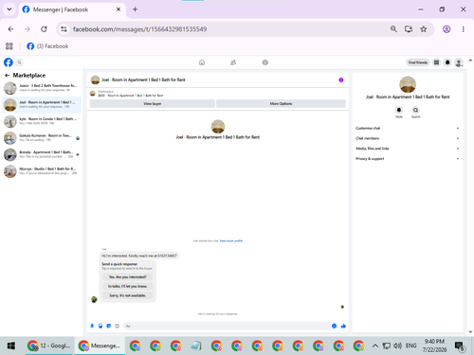
Task: Click the page scrollbar down arrow
Action: point(470,332)
